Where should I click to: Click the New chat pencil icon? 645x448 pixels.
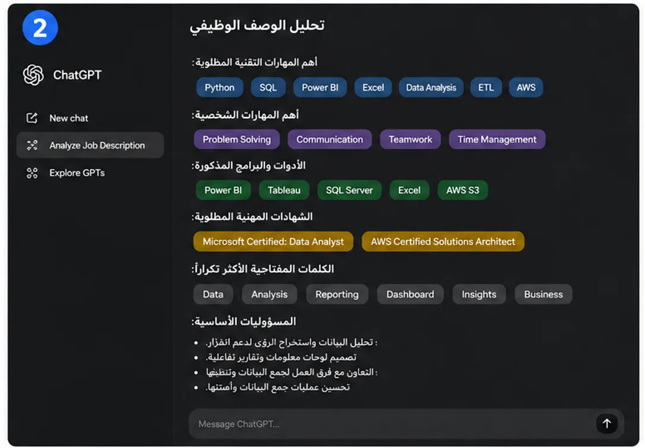(31, 118)
